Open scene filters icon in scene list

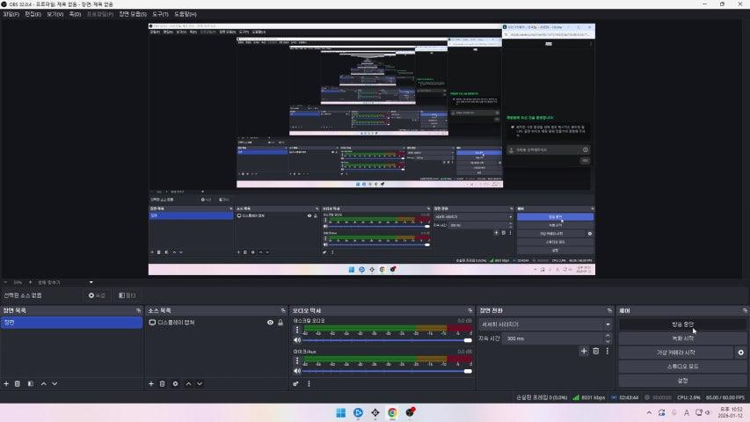pos(30,383)
